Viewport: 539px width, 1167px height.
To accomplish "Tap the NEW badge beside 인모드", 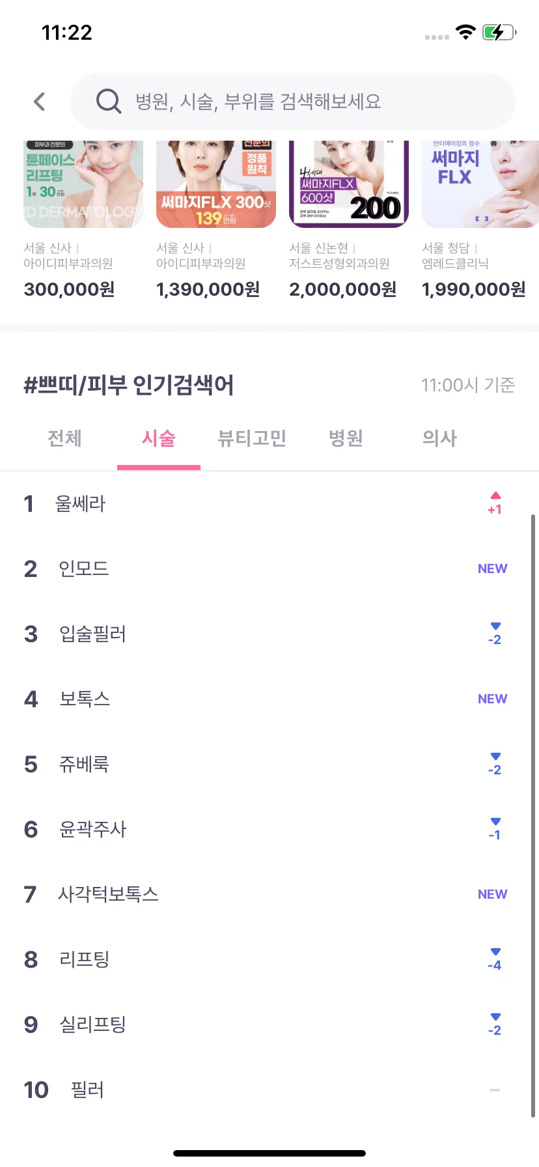I will 492,569.
